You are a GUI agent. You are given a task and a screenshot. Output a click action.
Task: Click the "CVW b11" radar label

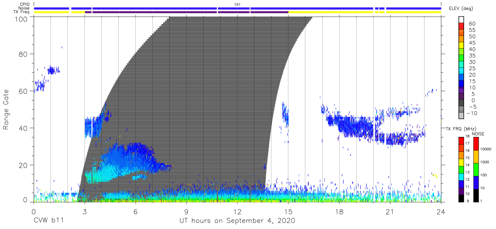(48, 221)
